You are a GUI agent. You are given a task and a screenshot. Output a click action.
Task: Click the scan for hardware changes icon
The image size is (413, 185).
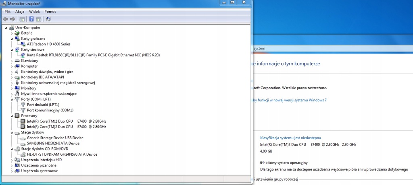tap(48, 19)
